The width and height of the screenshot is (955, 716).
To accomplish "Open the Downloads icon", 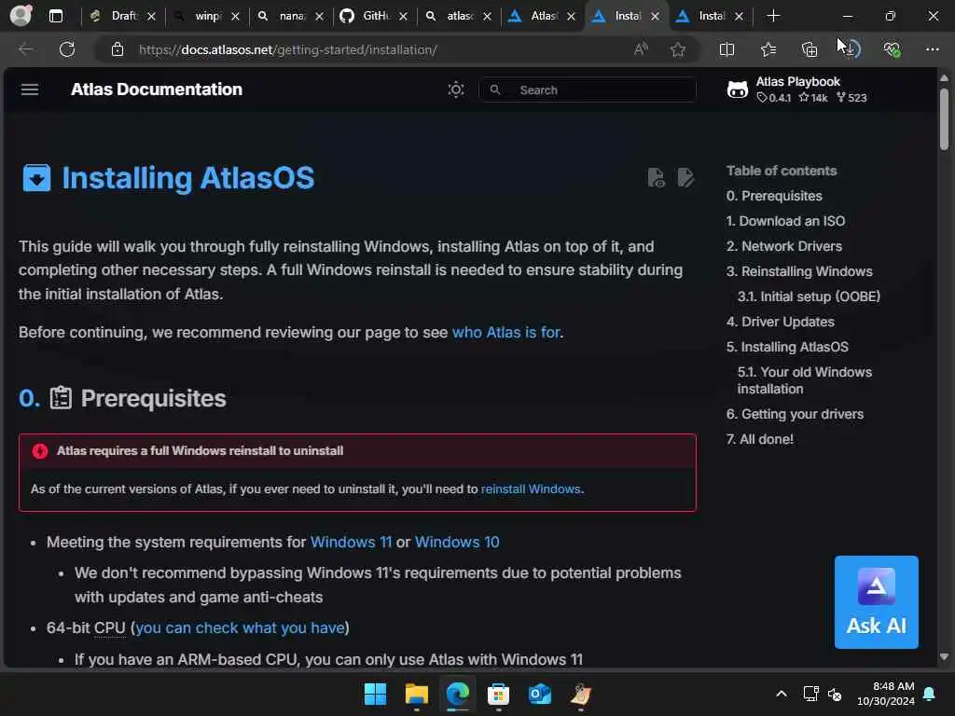I will coord(851,49).
